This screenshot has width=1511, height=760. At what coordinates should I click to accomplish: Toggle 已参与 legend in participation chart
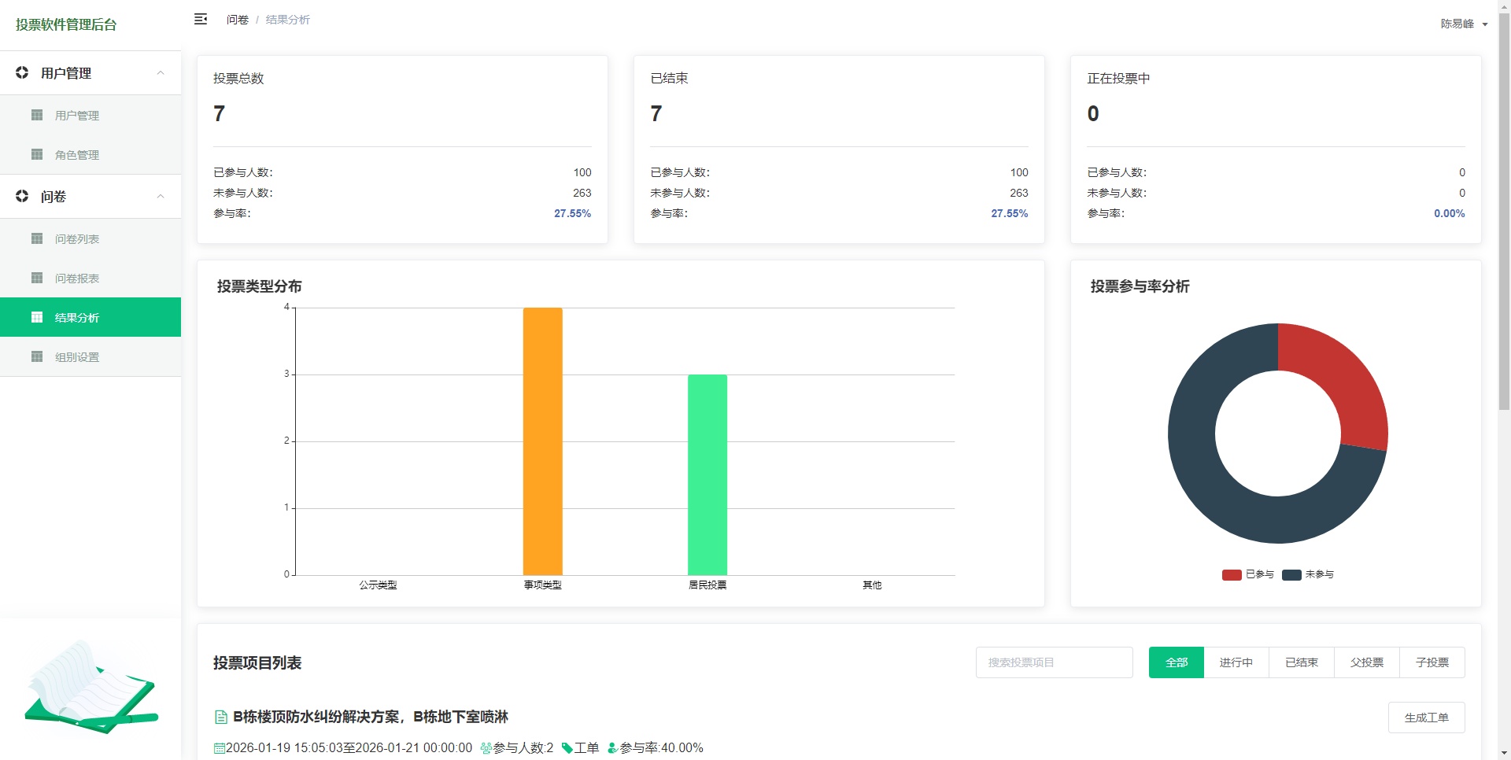coord(1248,574)
